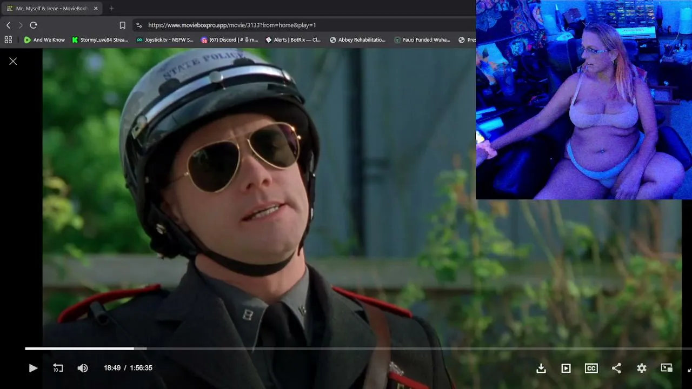The image size is (692, 389).
Task: Click the 18:49 / 1:56:35 time display
Action: tap(128, 368)
